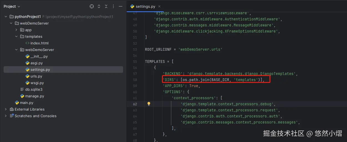This screenshot has width=347, height=142.
Task: Click the Python icon on settings.py tab
Action: coord(132,6)
